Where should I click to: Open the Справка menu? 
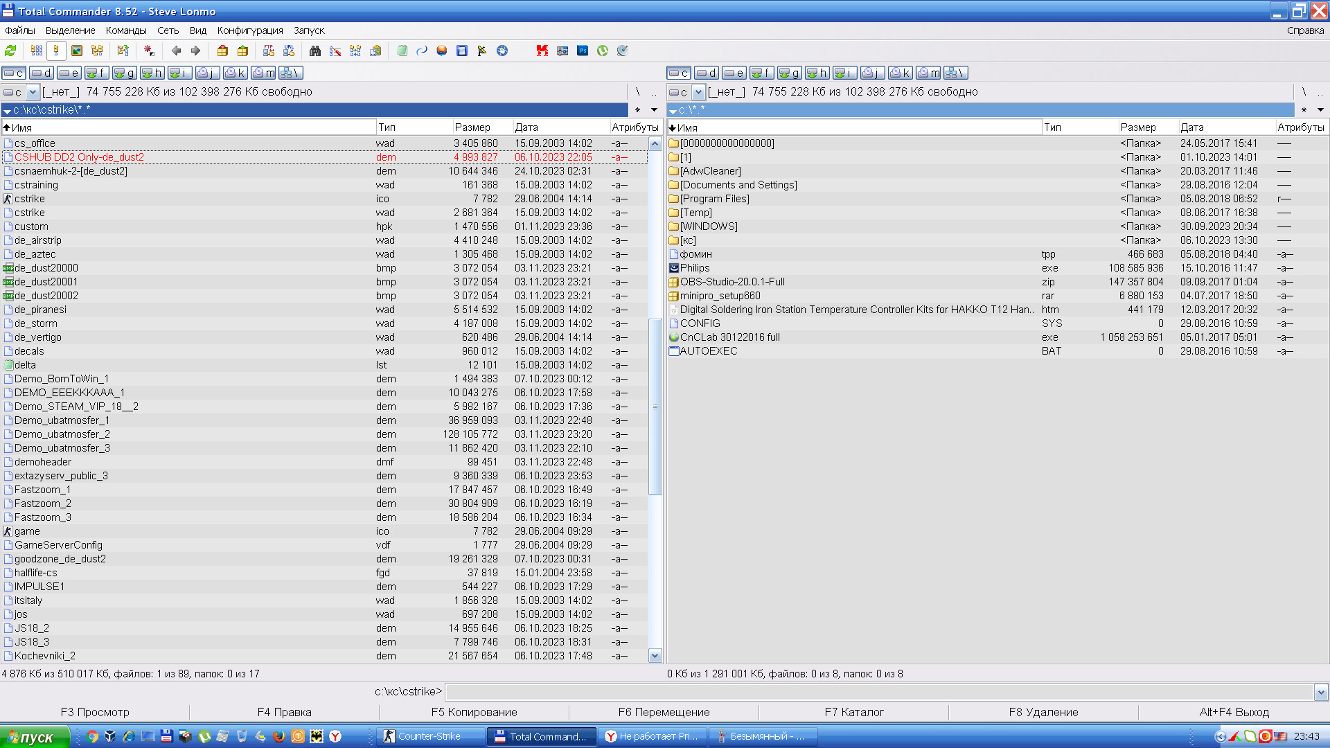click(x=1305, y=30)
